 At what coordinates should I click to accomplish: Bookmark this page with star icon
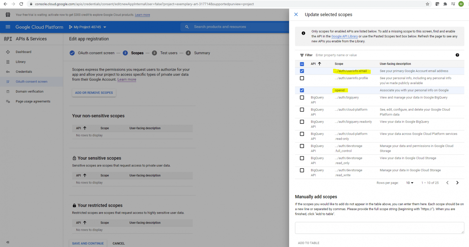pos(427,4)
